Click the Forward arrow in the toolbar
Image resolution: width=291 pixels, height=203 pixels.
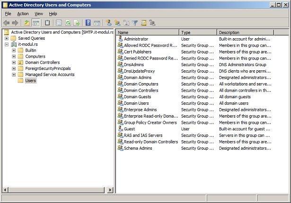tap(15, 23)
